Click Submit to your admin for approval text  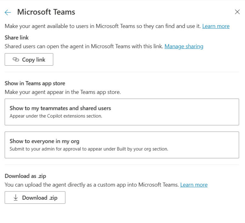pyautogui.click(x=89, y=149)
